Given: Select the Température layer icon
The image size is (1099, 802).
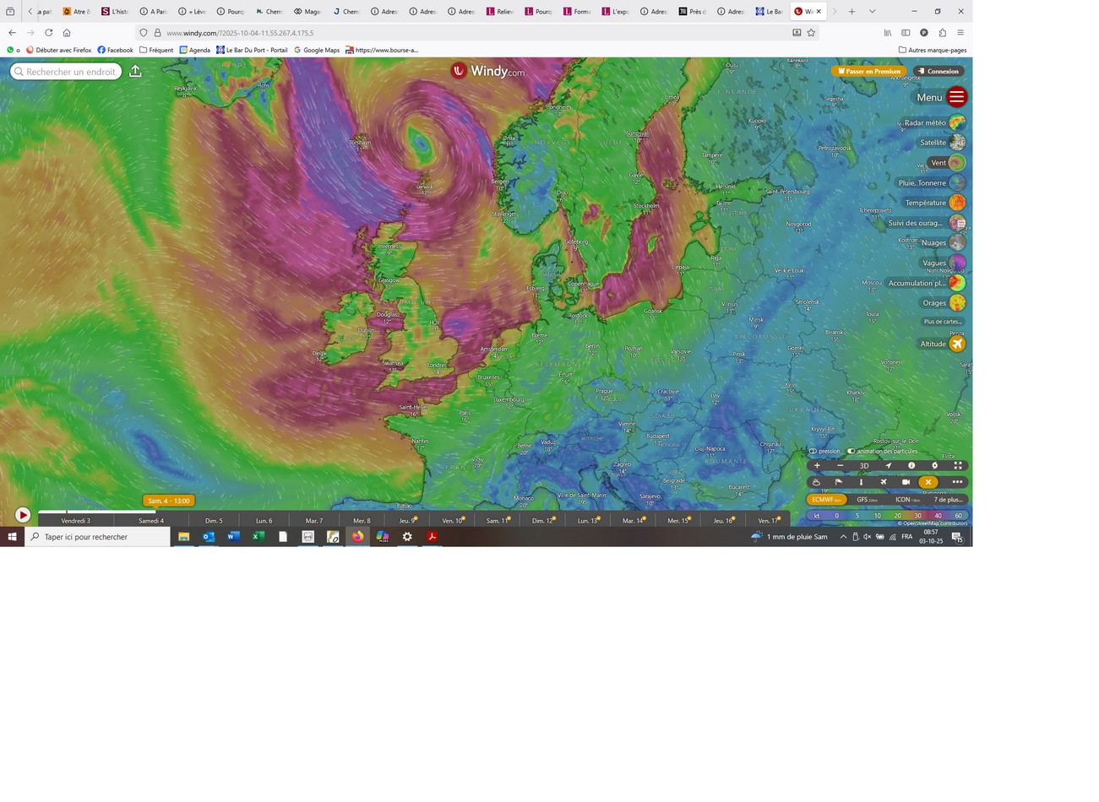Looking at the screenshot, I should (956, 203).
